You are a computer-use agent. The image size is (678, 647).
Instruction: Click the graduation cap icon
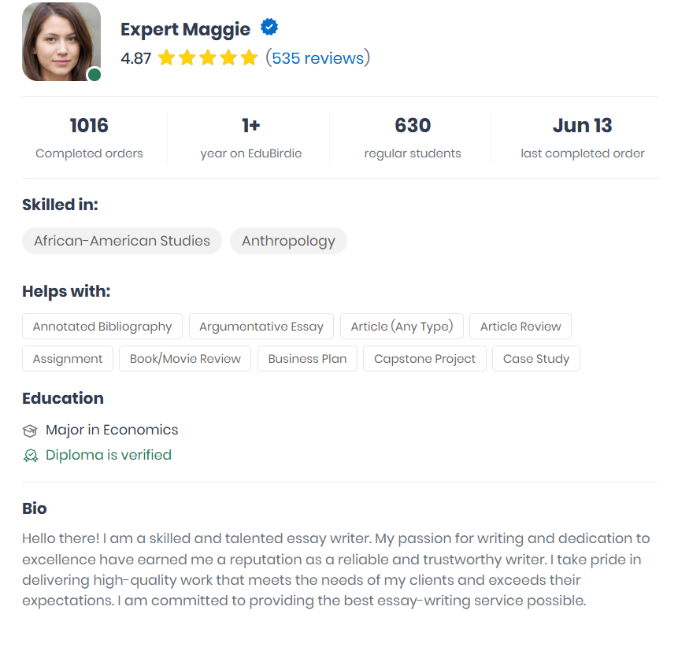30,431
